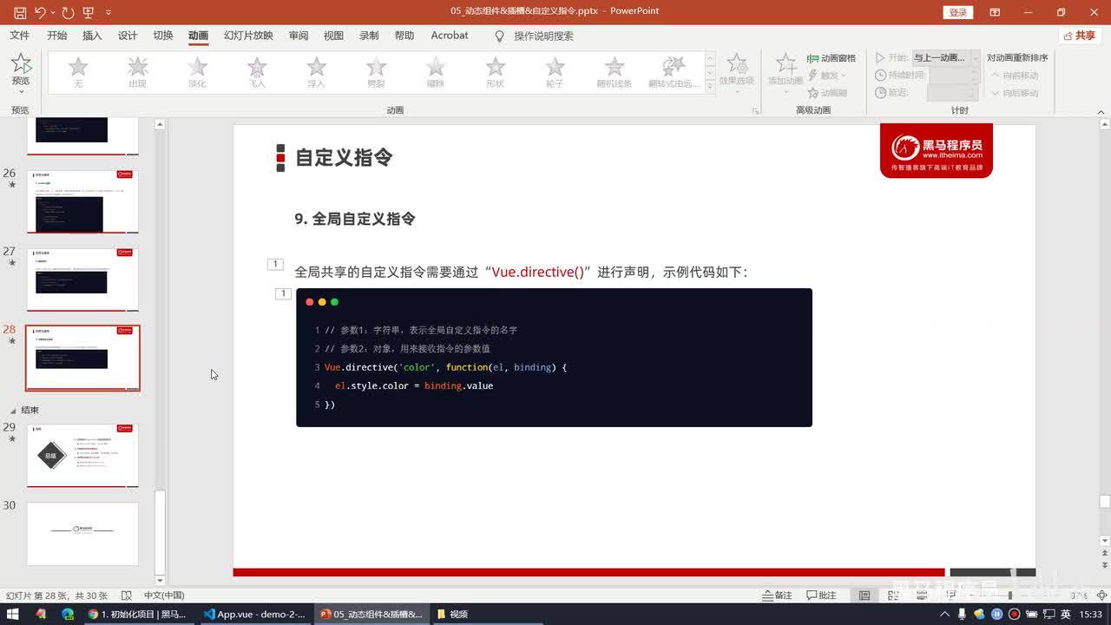Start Slide Show icon in status bar

950,595
